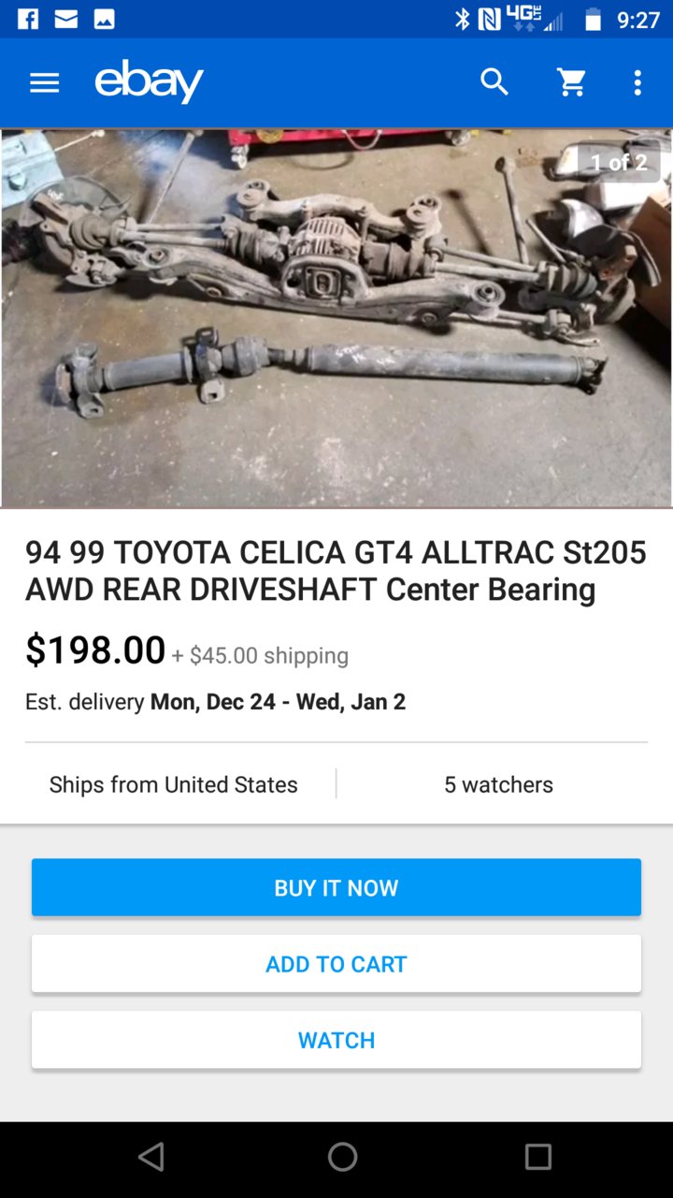Tap the Android home circle button
This screenshot has height=1198, width=673.
(x=342, y=1157)
